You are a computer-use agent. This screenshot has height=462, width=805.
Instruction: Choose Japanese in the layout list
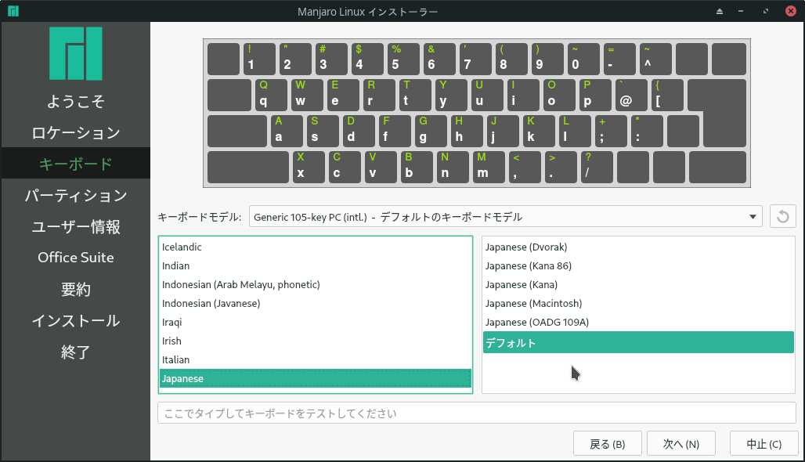[x=316, y=378]
